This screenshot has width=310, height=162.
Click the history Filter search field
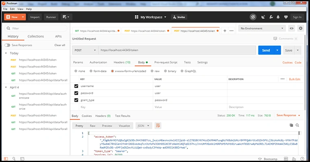point(35,28)
